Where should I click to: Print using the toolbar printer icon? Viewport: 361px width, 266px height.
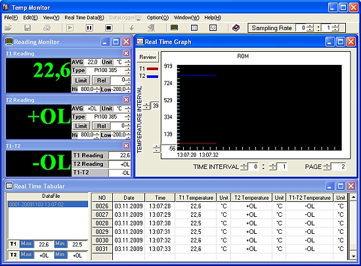(47, 28)
